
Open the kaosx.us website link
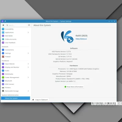click(x=81, y=39)
